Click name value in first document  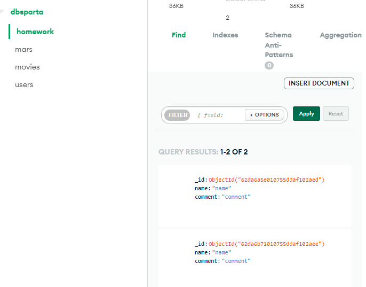coord(221,188)
